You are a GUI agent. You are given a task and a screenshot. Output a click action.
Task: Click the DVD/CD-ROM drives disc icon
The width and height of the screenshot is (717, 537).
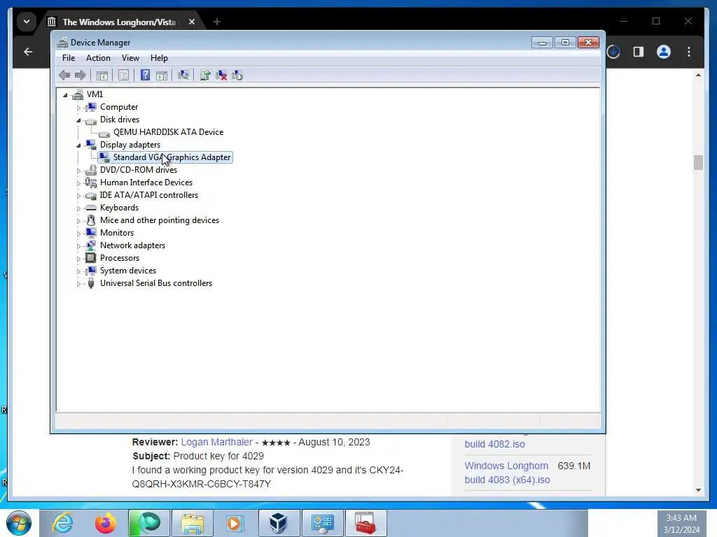click(x=91, y=170)
